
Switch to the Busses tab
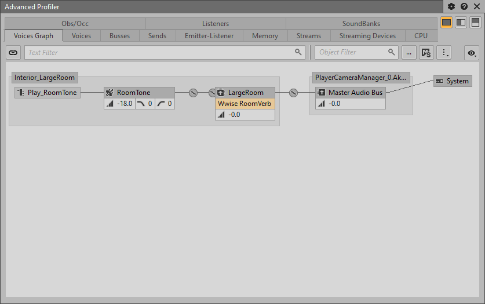(x=119, y=36)
